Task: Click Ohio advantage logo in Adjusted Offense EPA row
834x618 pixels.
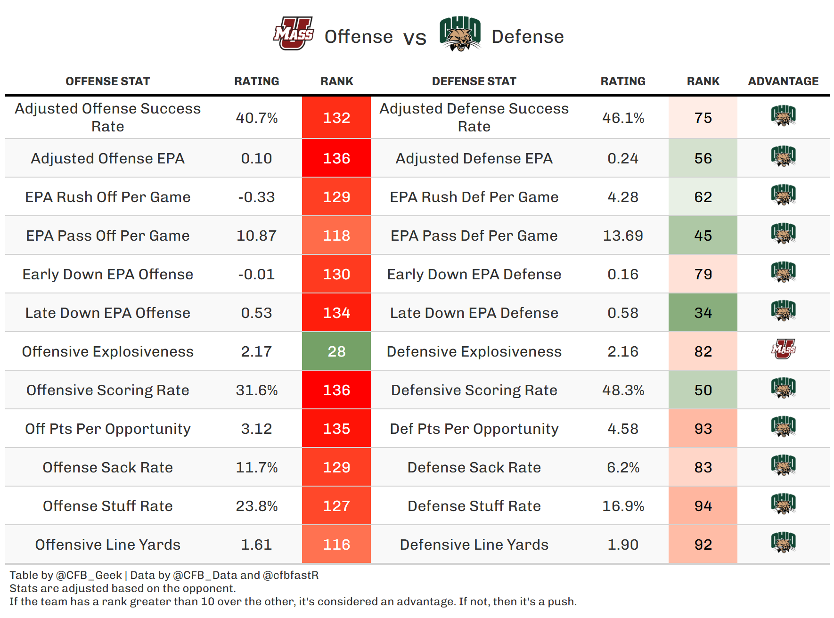Action: [783, 156]
